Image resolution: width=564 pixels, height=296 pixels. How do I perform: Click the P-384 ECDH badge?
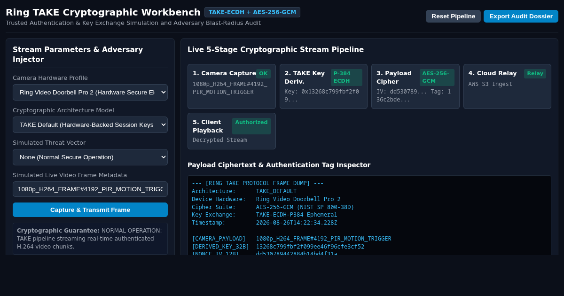[346, 78]
